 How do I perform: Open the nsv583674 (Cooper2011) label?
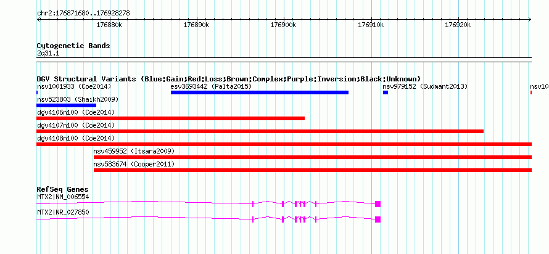[x=134, y=164]
